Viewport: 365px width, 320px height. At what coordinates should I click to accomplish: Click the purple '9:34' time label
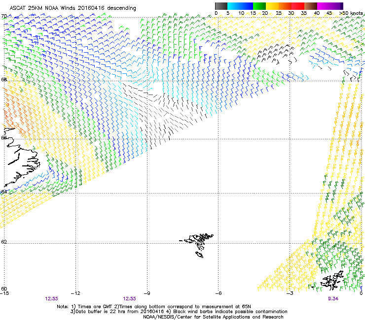pos(333,299)
